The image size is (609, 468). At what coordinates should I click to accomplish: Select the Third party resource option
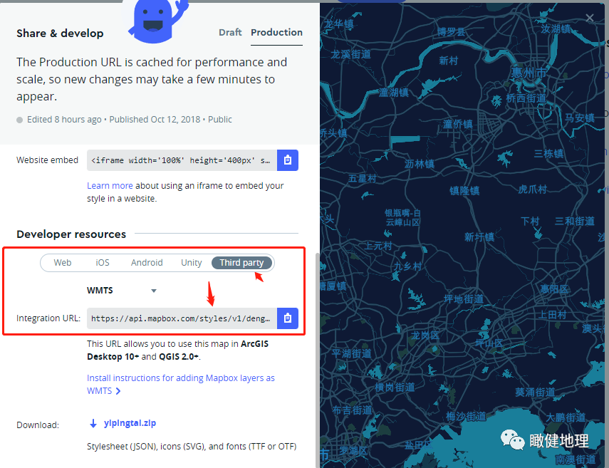[x=241, y=263]
